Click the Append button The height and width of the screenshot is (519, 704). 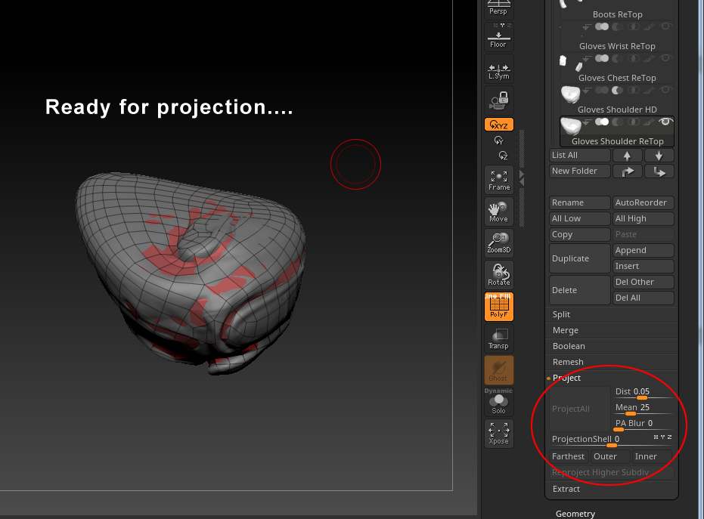point(643,250)
